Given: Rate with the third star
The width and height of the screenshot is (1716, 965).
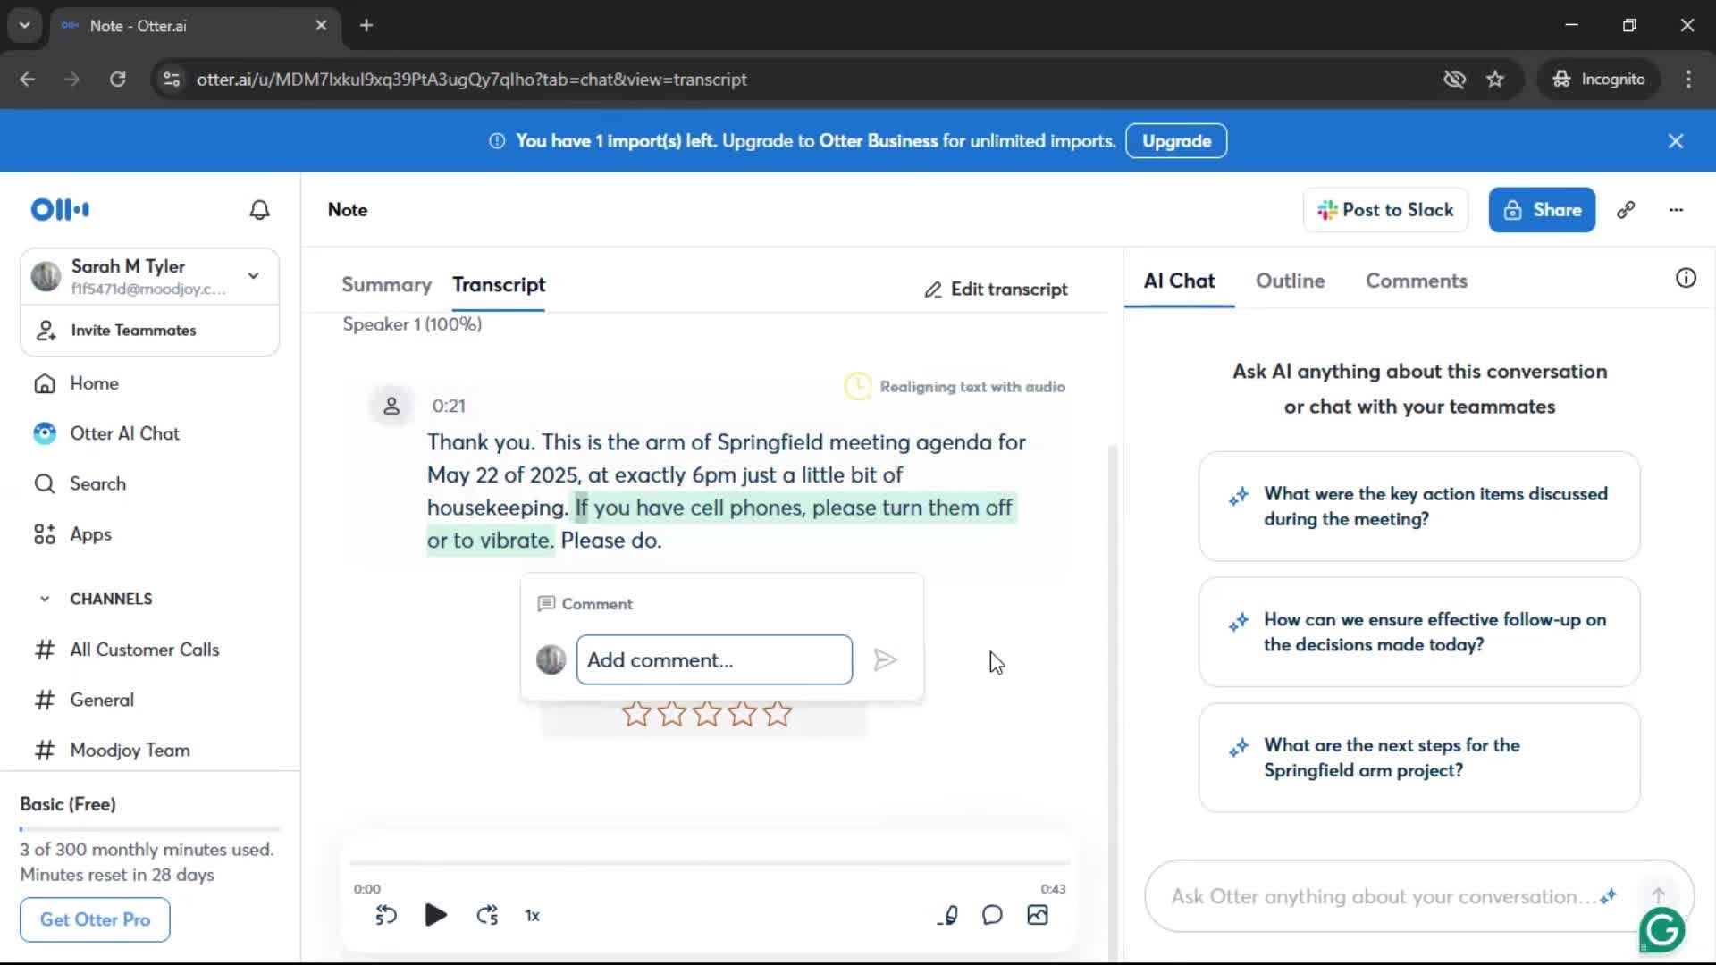Looking at the screenshot, I should point(707,713).
